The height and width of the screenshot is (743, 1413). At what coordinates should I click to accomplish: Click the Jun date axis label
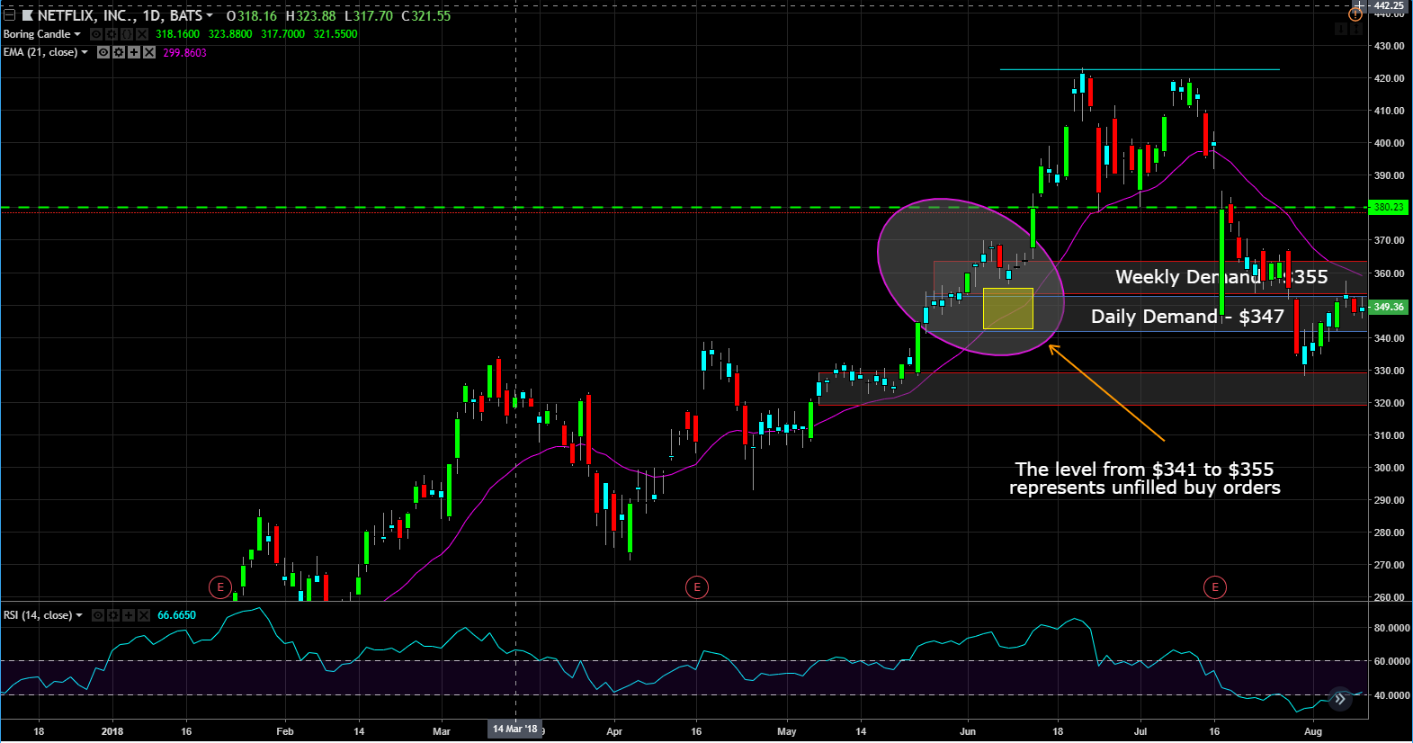point(968,731)
